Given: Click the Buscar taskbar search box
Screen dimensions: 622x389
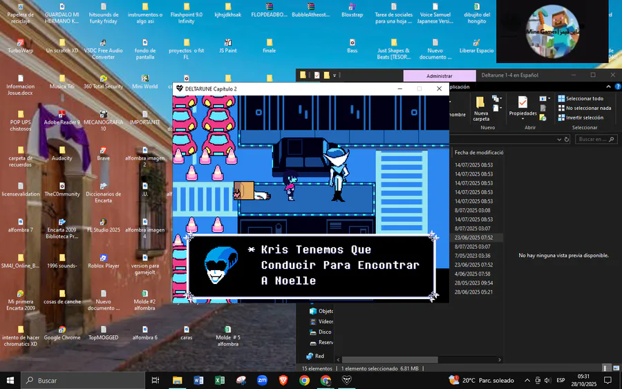Looking at the screenshot, I should click(x=83, y=380).
